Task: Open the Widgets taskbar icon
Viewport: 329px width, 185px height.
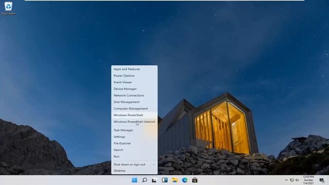Action: (x=164, y=180)
